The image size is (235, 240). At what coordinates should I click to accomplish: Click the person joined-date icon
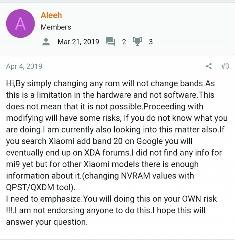click(46, 42)
